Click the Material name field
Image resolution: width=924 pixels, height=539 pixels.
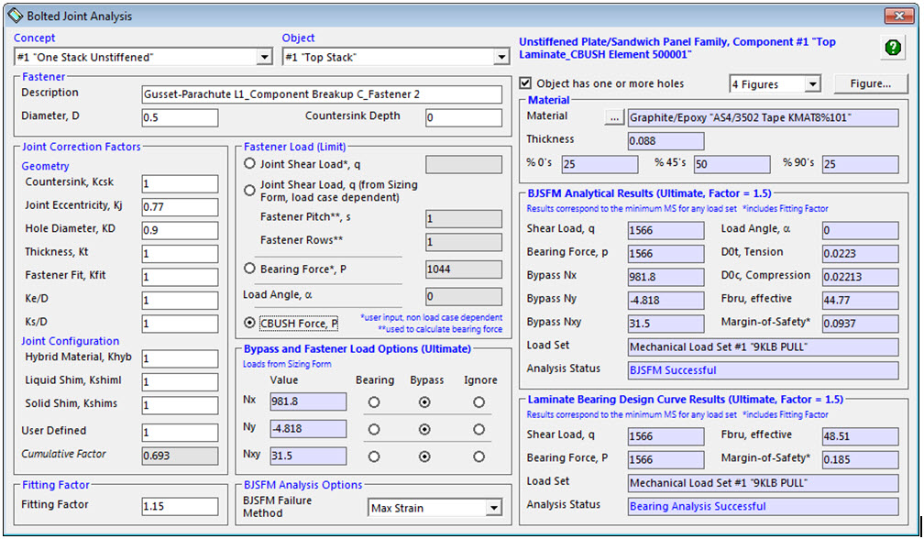coord(763,117)
